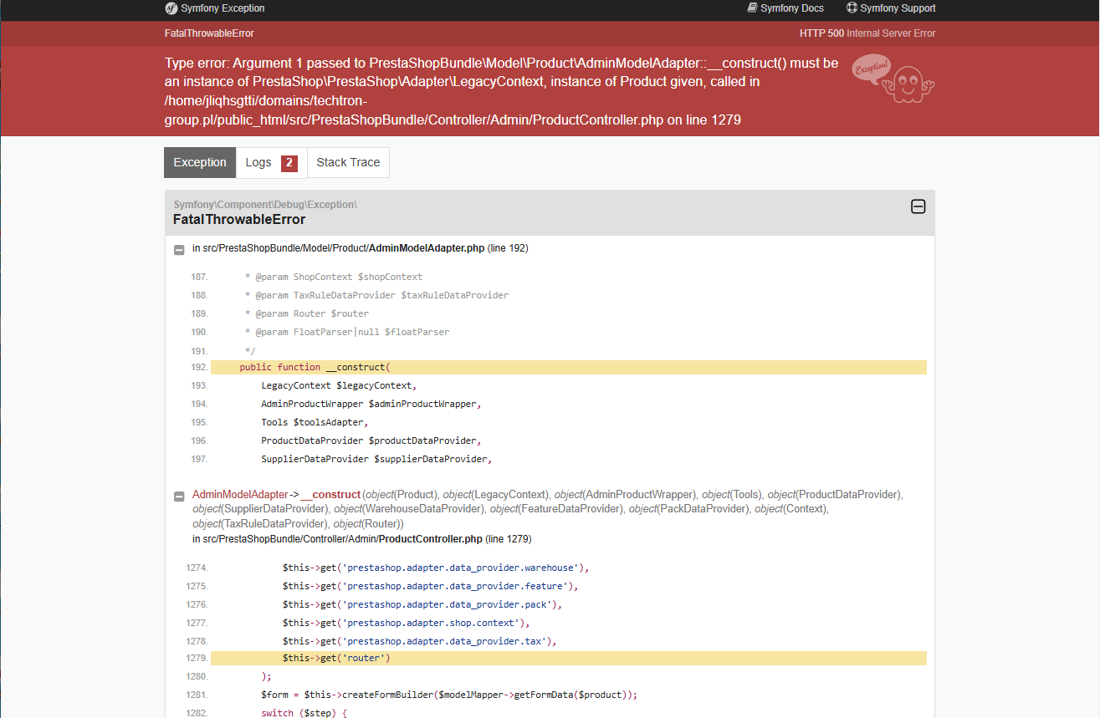This screenshot has height=718, width=1100.
Task: Click the Type error message text
Action: 502,91
